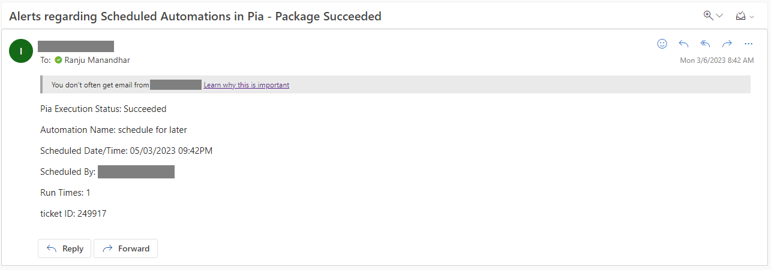Click the reply all double-arrow icon

[706, 44]
